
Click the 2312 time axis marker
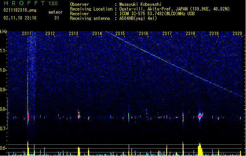(50, 33)
